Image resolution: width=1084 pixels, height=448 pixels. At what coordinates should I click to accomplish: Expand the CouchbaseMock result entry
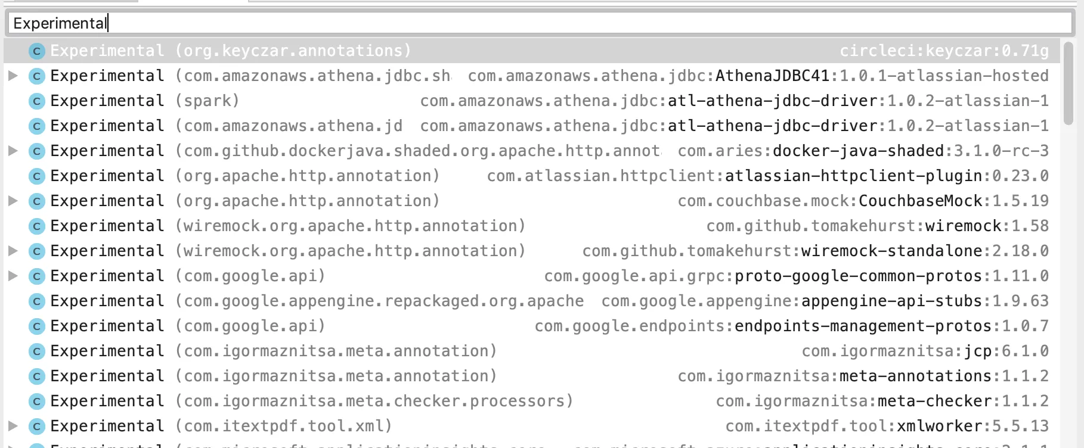13,201
